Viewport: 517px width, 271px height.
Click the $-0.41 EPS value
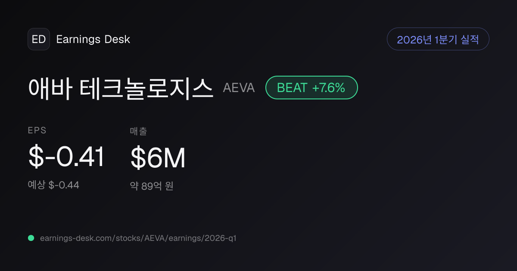click(x=66, y=157)
